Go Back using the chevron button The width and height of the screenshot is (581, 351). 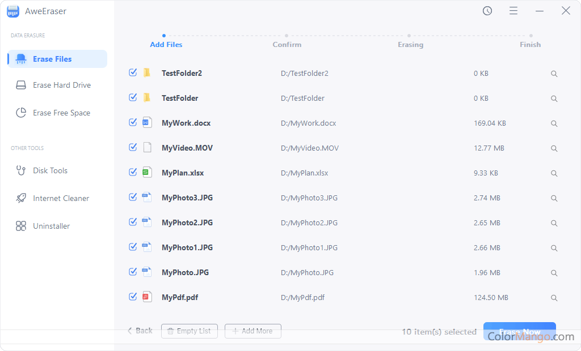(140, 331)
